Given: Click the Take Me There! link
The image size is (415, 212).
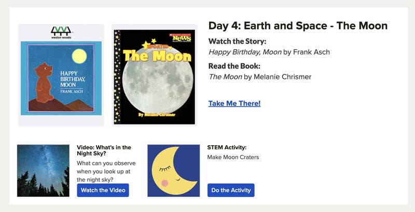Looking at the screenshot, I should pyautogui.click(x=234, y=103).
